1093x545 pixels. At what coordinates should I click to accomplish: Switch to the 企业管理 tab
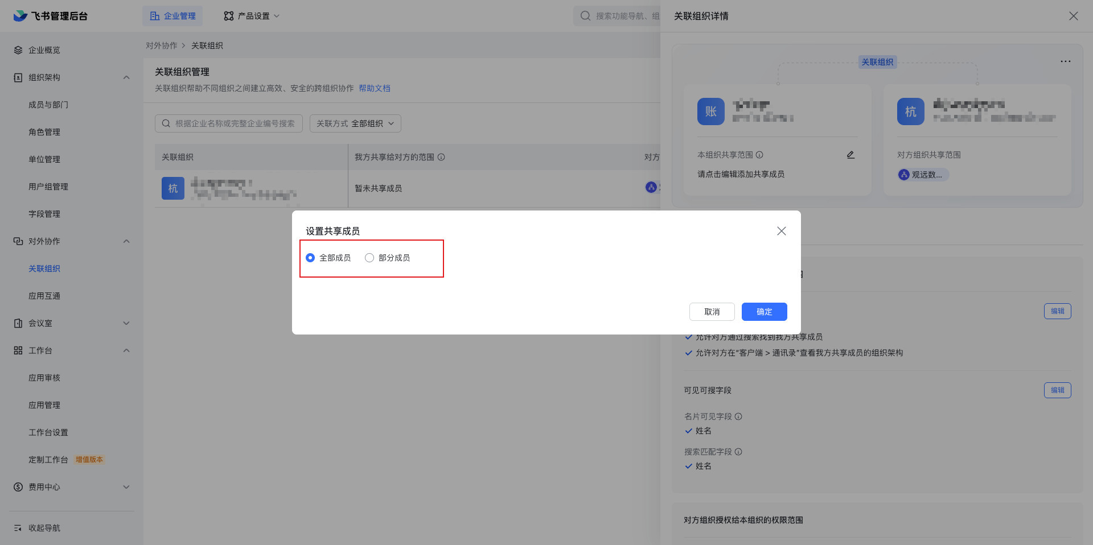pos(172,16)
